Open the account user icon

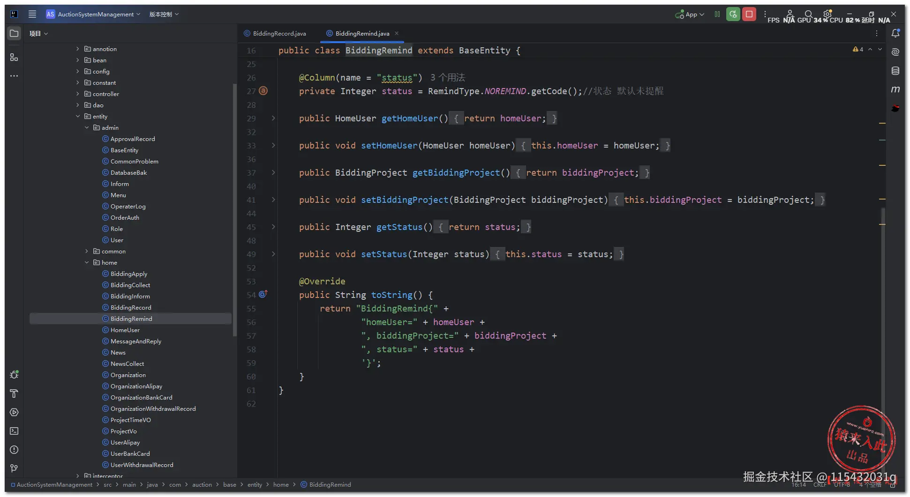tap(790, 14)
